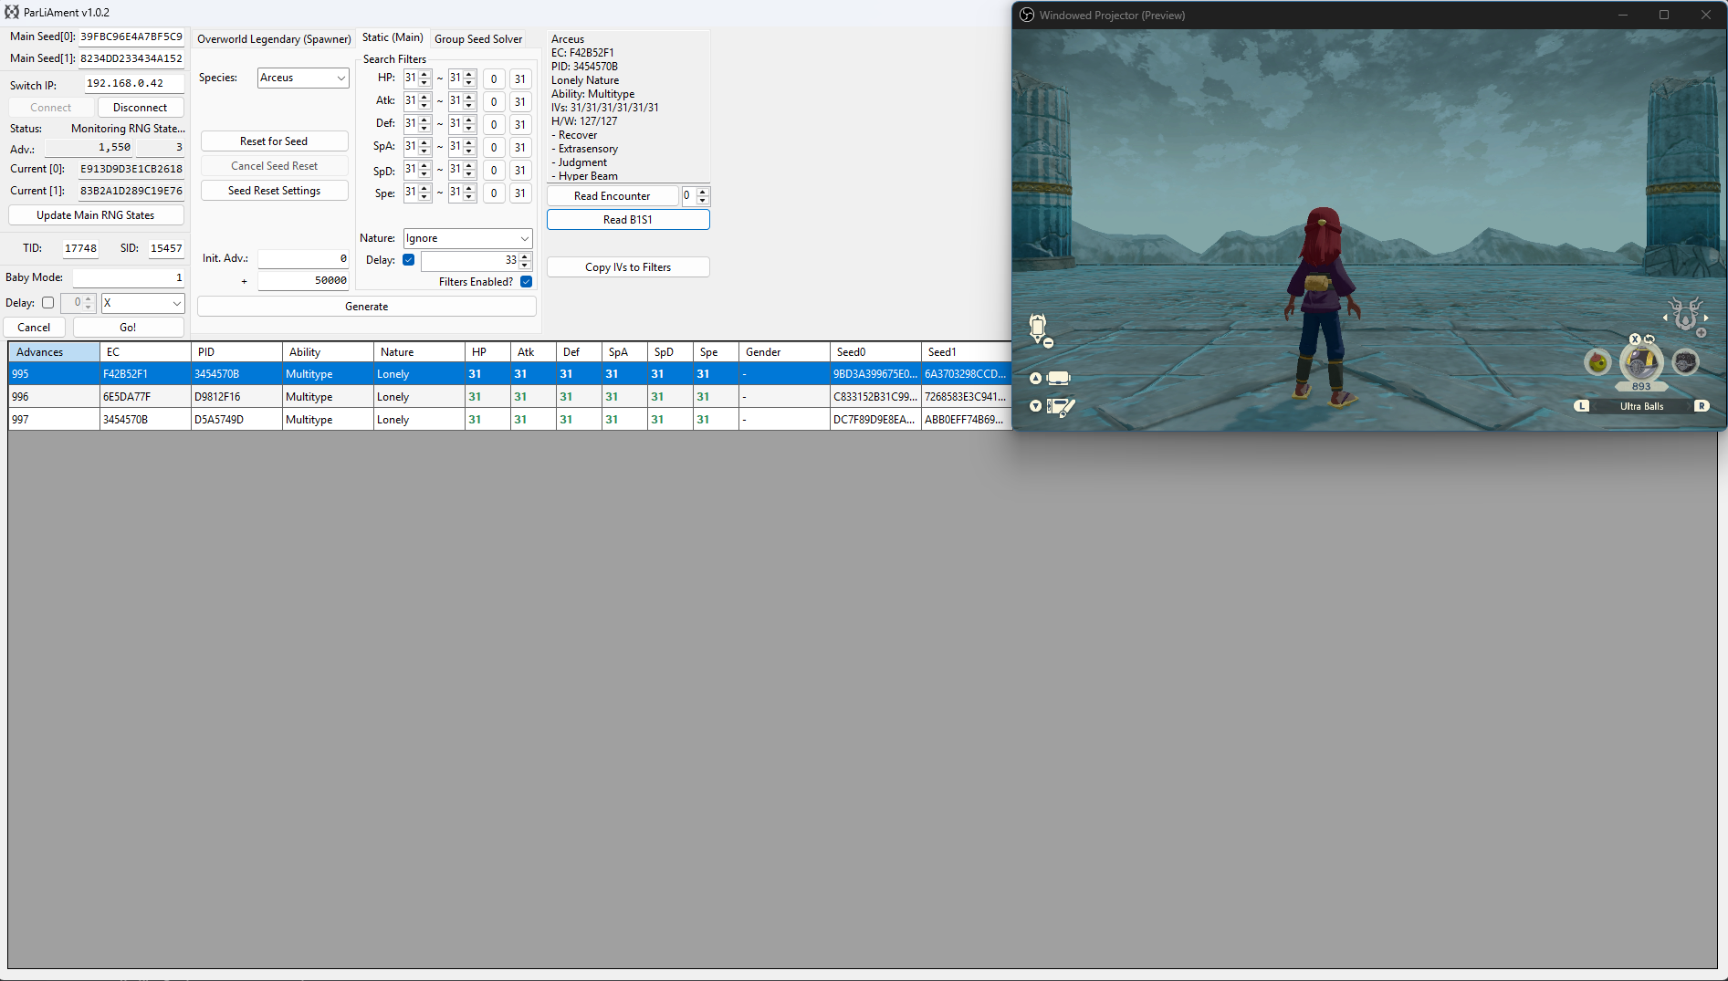Click Copy IVs to Filters button
The image size is (1728, 981).
pyautogui.click(x=628, y=267)
